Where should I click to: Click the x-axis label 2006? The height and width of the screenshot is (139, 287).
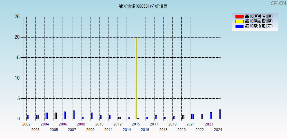[x=63, y=124]
